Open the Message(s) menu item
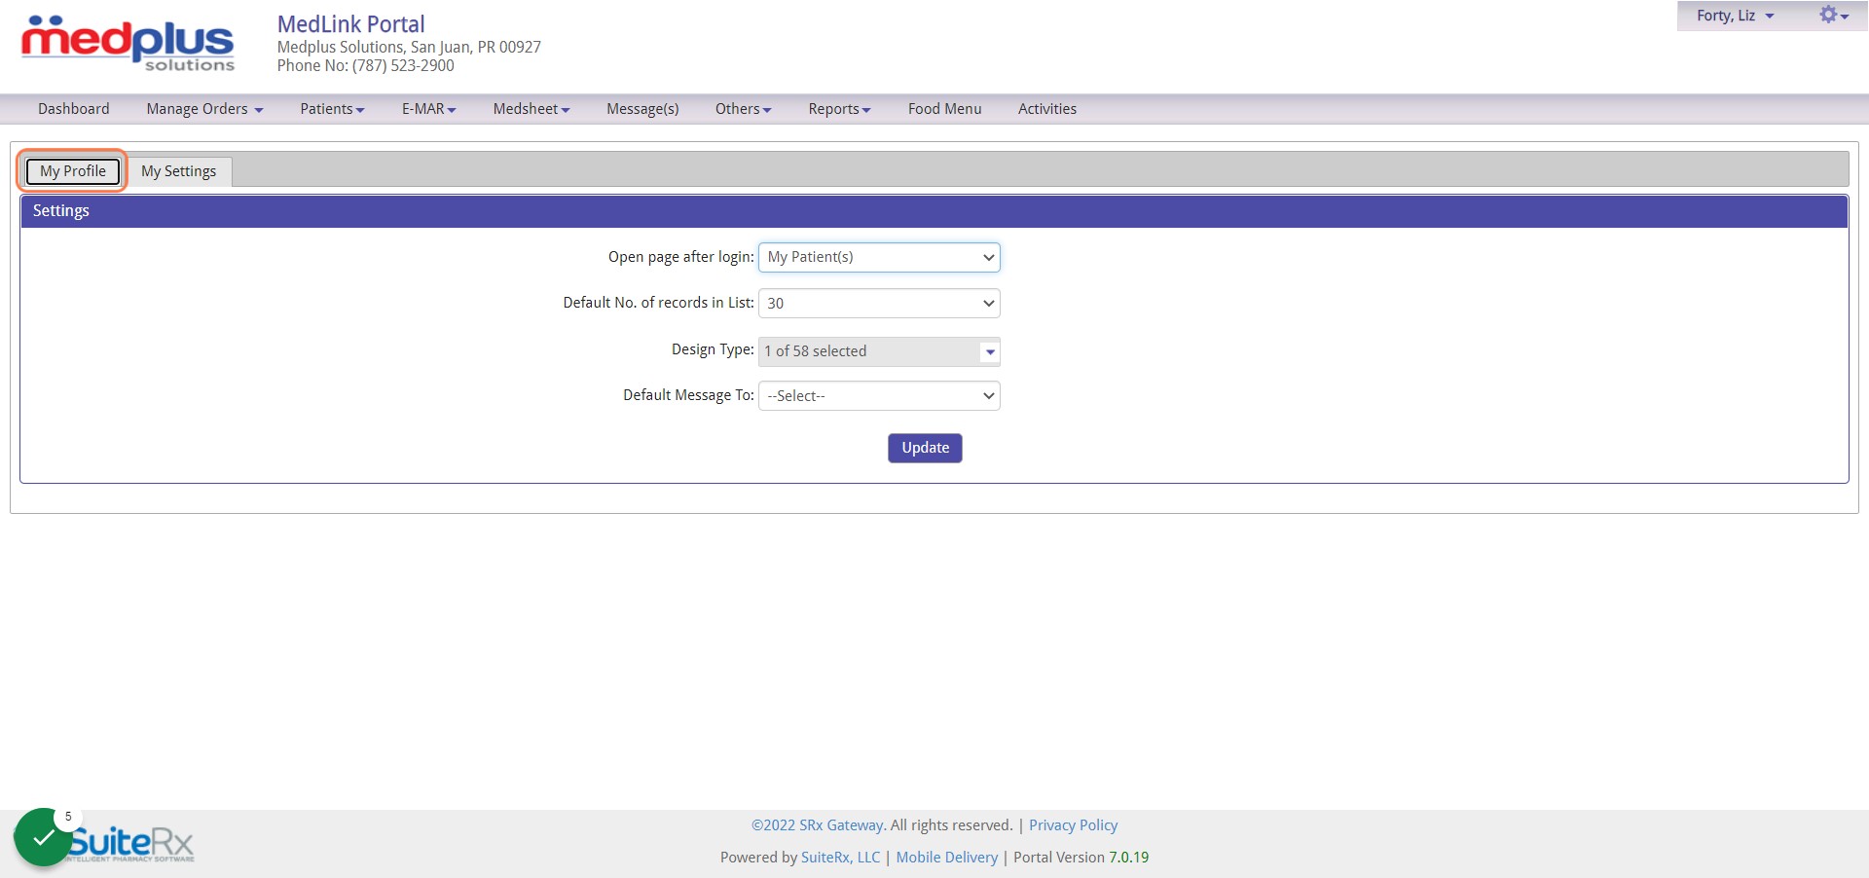1869x878 pixels. click(x=642, y=109)
